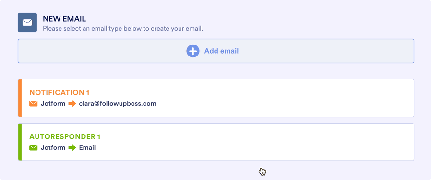Viewport: 431px width, 180px height.
Task: Open the Notification 1 card empty area
Action: [275, 98]
